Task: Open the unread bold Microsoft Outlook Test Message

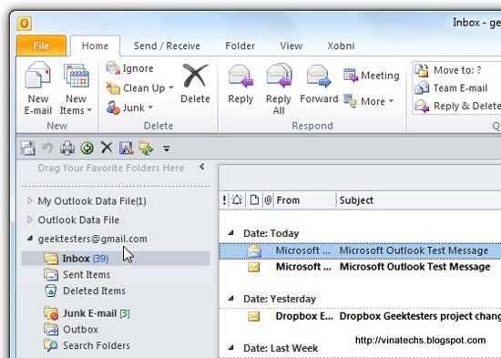Action: [360, 267]
